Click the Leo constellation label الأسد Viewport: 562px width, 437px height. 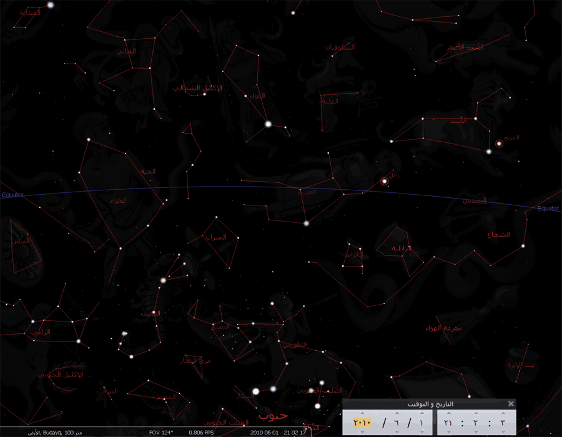[458, 120]
